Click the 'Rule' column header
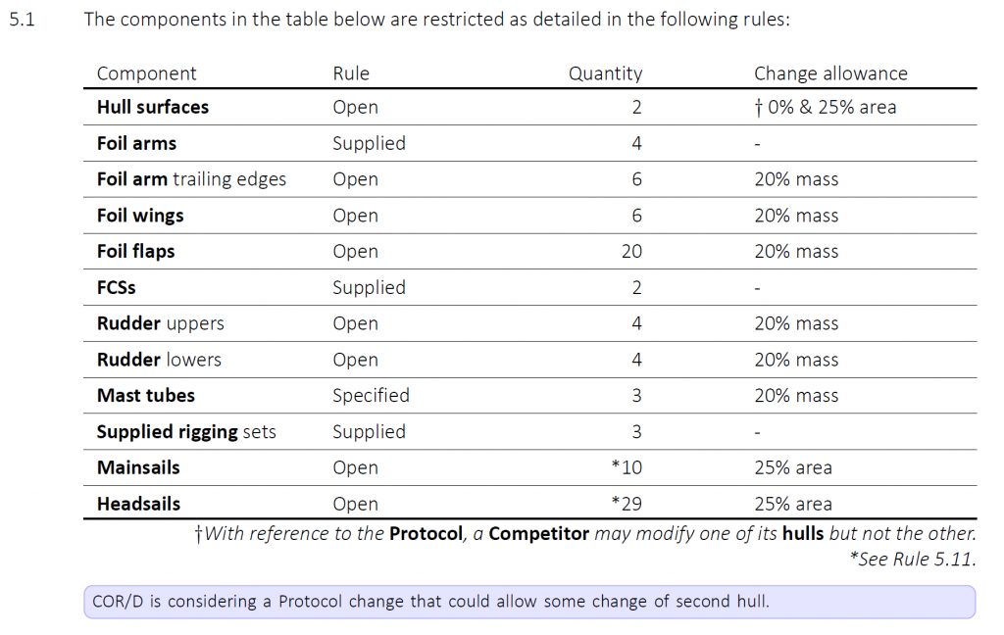Viewport: 1004px width, 635px height. (351, 73)
